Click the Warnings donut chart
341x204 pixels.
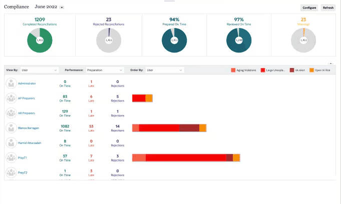303,40
